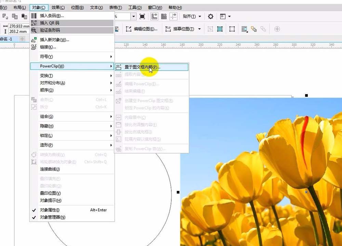
Task: Click the left-middle selection handle of the image
Action: click(178, 192)
